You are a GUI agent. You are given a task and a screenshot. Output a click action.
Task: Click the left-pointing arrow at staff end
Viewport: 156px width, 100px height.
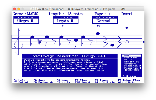click(143, 42)
